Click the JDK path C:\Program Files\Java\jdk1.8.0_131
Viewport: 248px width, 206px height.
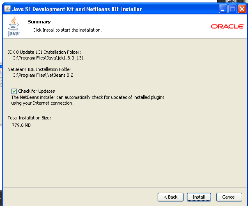pyautogui.click(x=48, y=58)
